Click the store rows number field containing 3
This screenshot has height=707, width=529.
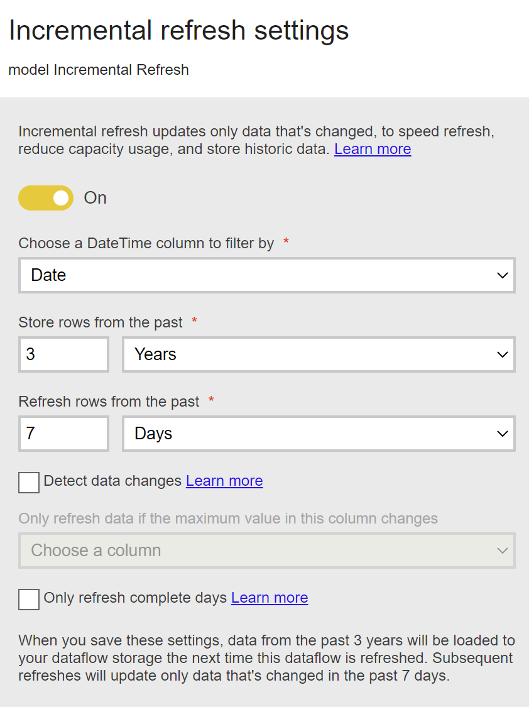pyautogui.click(x=63, y=354)
